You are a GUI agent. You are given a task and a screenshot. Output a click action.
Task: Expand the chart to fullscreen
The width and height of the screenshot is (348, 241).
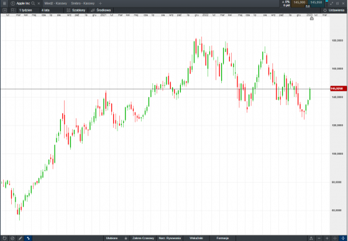[x=332, y=3]
